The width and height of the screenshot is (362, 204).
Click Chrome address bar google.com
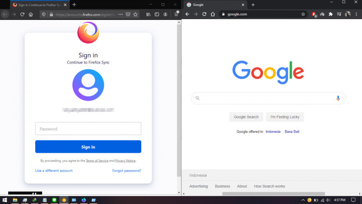pos(237,14)
